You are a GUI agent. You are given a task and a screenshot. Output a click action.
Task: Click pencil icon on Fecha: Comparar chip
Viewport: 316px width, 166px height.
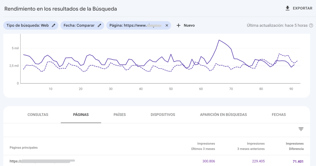pyautogui.click(x=99, y=26)
